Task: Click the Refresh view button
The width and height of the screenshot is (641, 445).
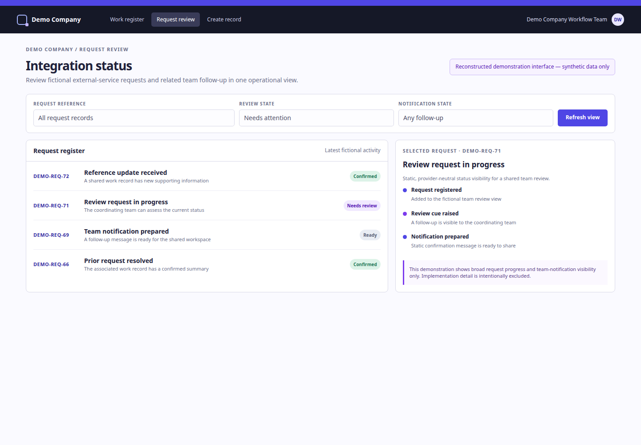Action: click(583, 118)
